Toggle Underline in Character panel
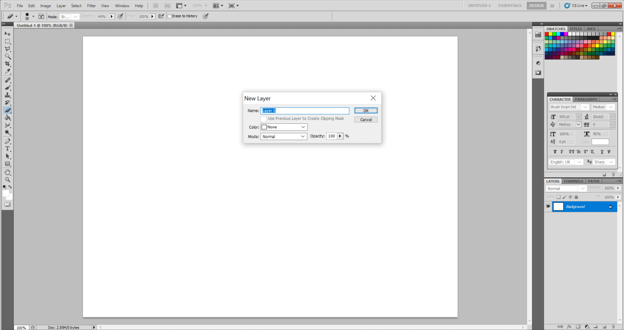Image resolution: width=624 pixels, height=330 pixels. click(x=602, y=152)
